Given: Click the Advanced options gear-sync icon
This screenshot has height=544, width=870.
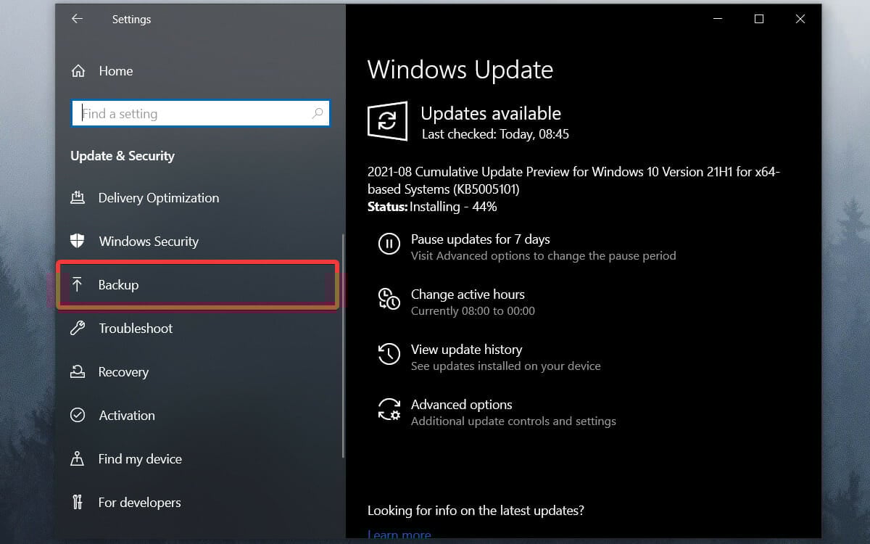Looking at the screenshot, I should pos(389,409).
